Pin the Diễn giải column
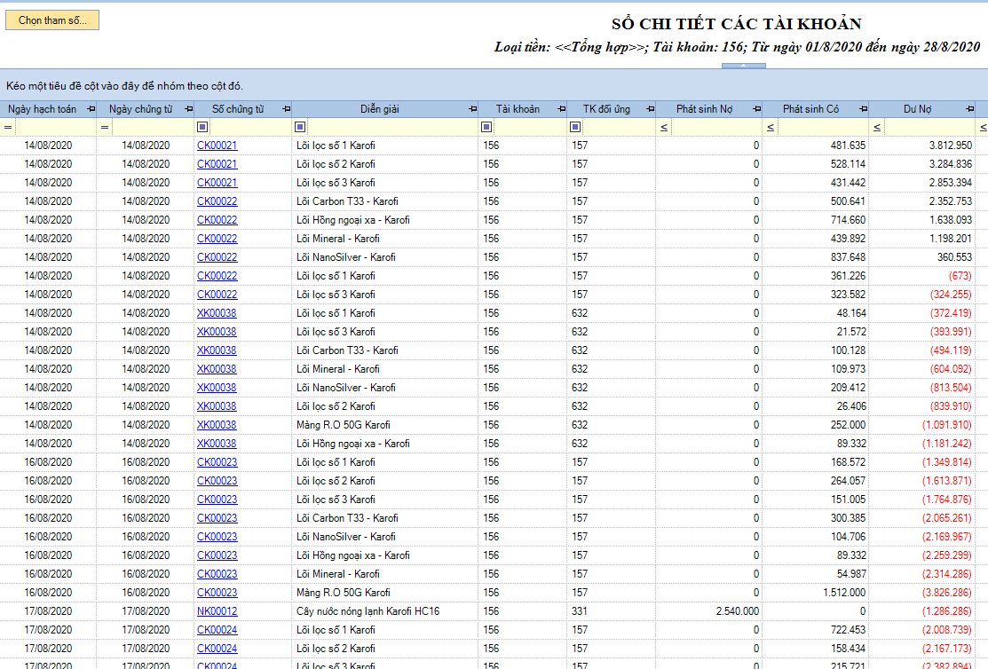 click(x=471, y=109)
